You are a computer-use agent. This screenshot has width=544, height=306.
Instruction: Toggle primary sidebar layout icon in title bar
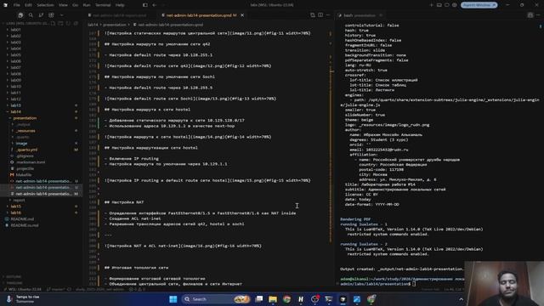(145, 5)
